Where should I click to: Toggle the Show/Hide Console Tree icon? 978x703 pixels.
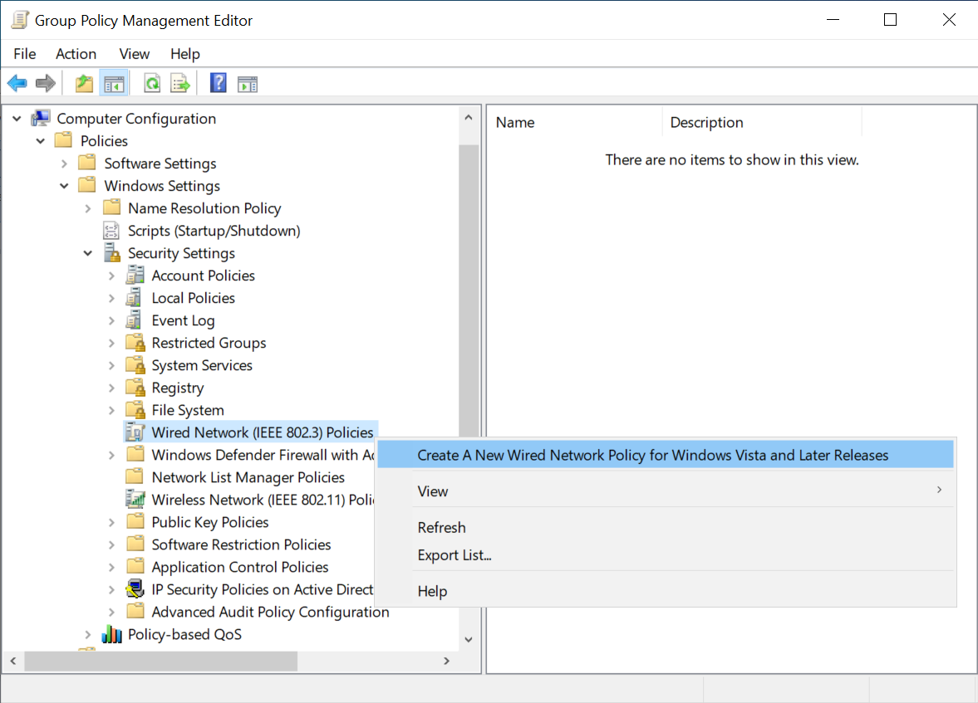coord(114,82)
